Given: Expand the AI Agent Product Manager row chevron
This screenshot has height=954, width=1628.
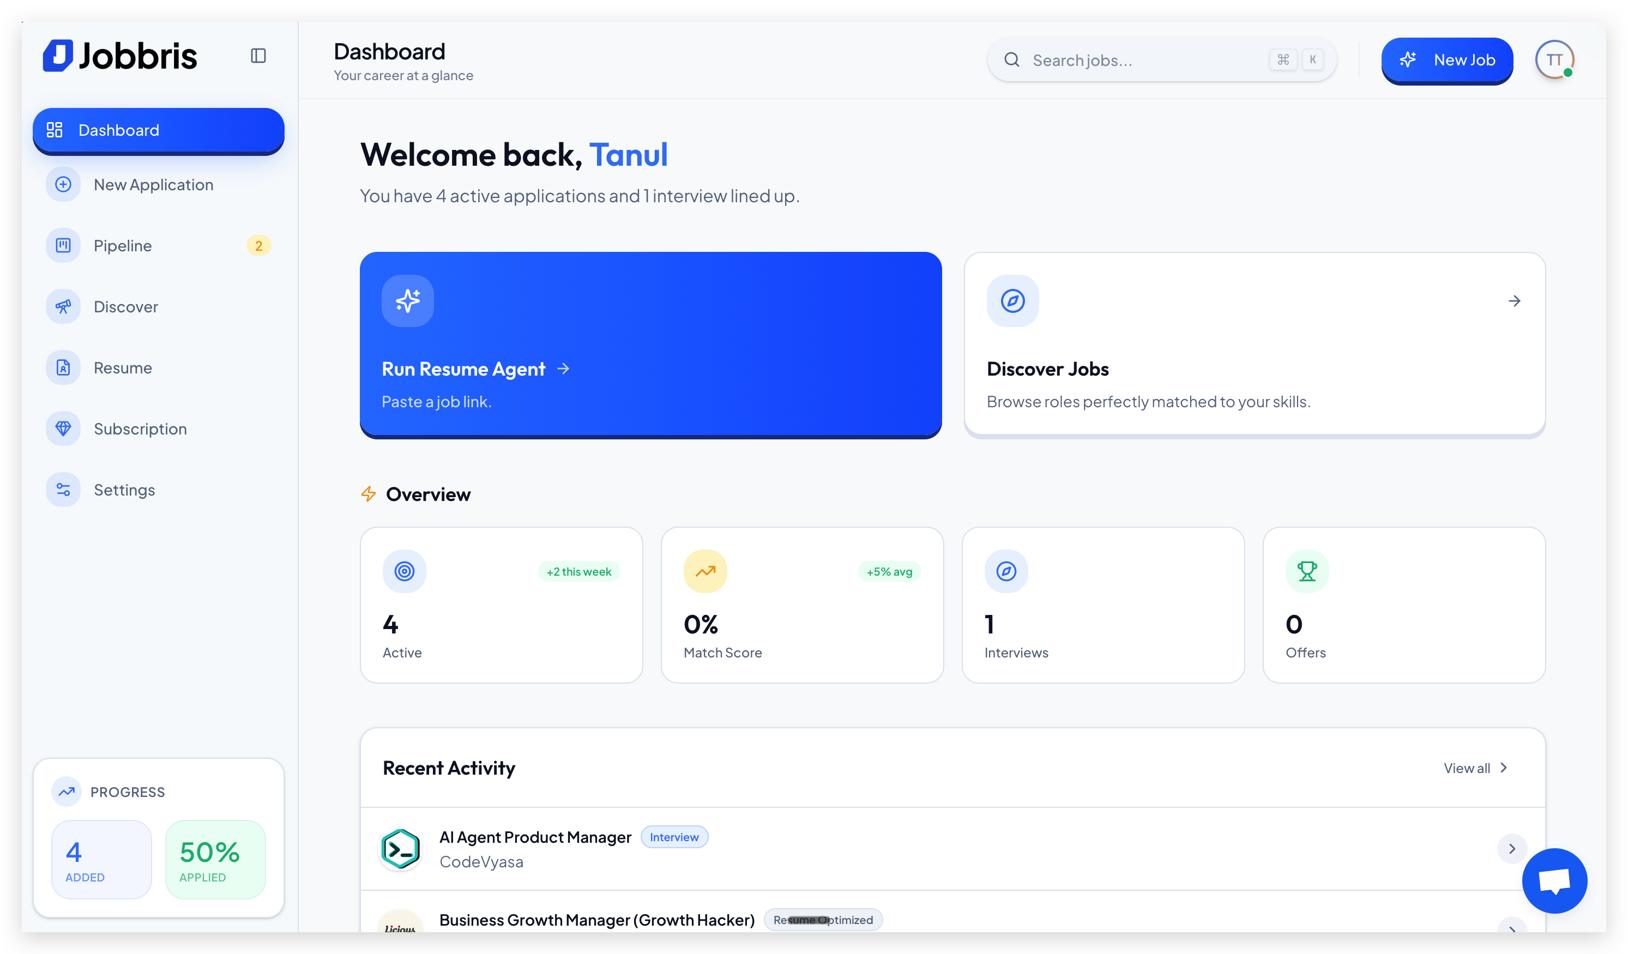Looking at the screenshot, I should (x=1511, y=849).
